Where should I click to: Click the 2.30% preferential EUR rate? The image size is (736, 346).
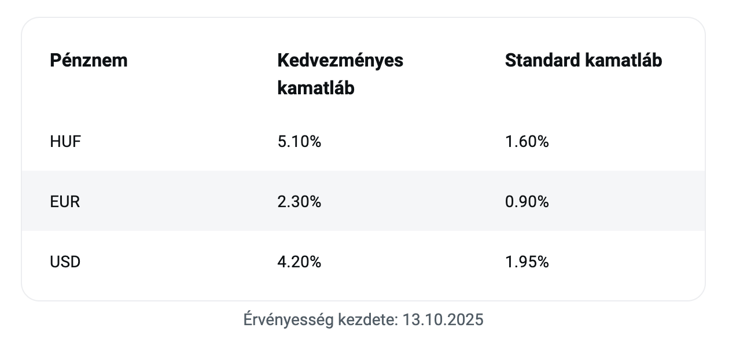pyautogui.click(x=299, y=201)
